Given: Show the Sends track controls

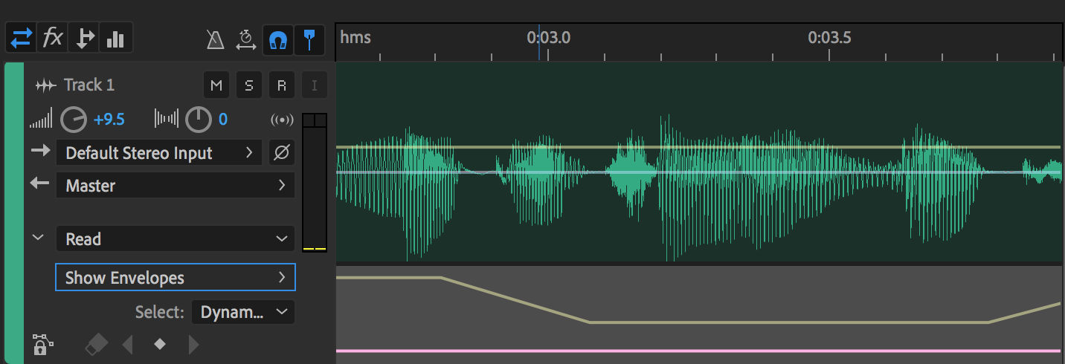Looking at the screenshot, I should point(84,38).
